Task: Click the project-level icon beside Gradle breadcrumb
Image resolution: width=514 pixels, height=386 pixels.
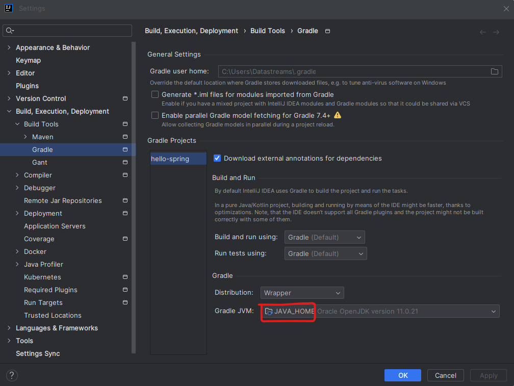Action: (x=327, y=31)
